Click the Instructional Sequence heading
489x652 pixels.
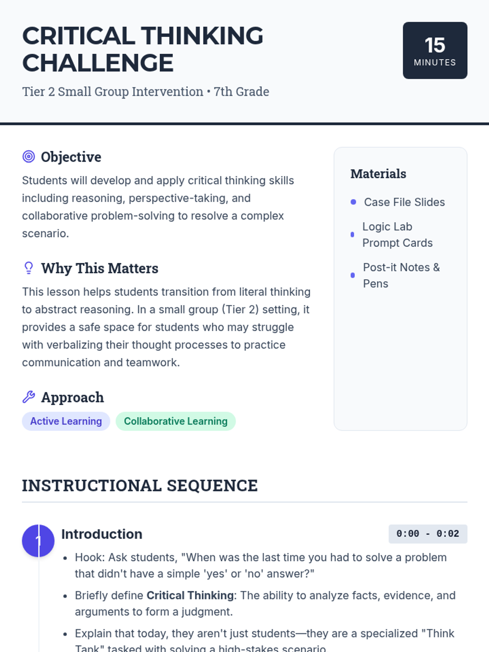[140, 486]
